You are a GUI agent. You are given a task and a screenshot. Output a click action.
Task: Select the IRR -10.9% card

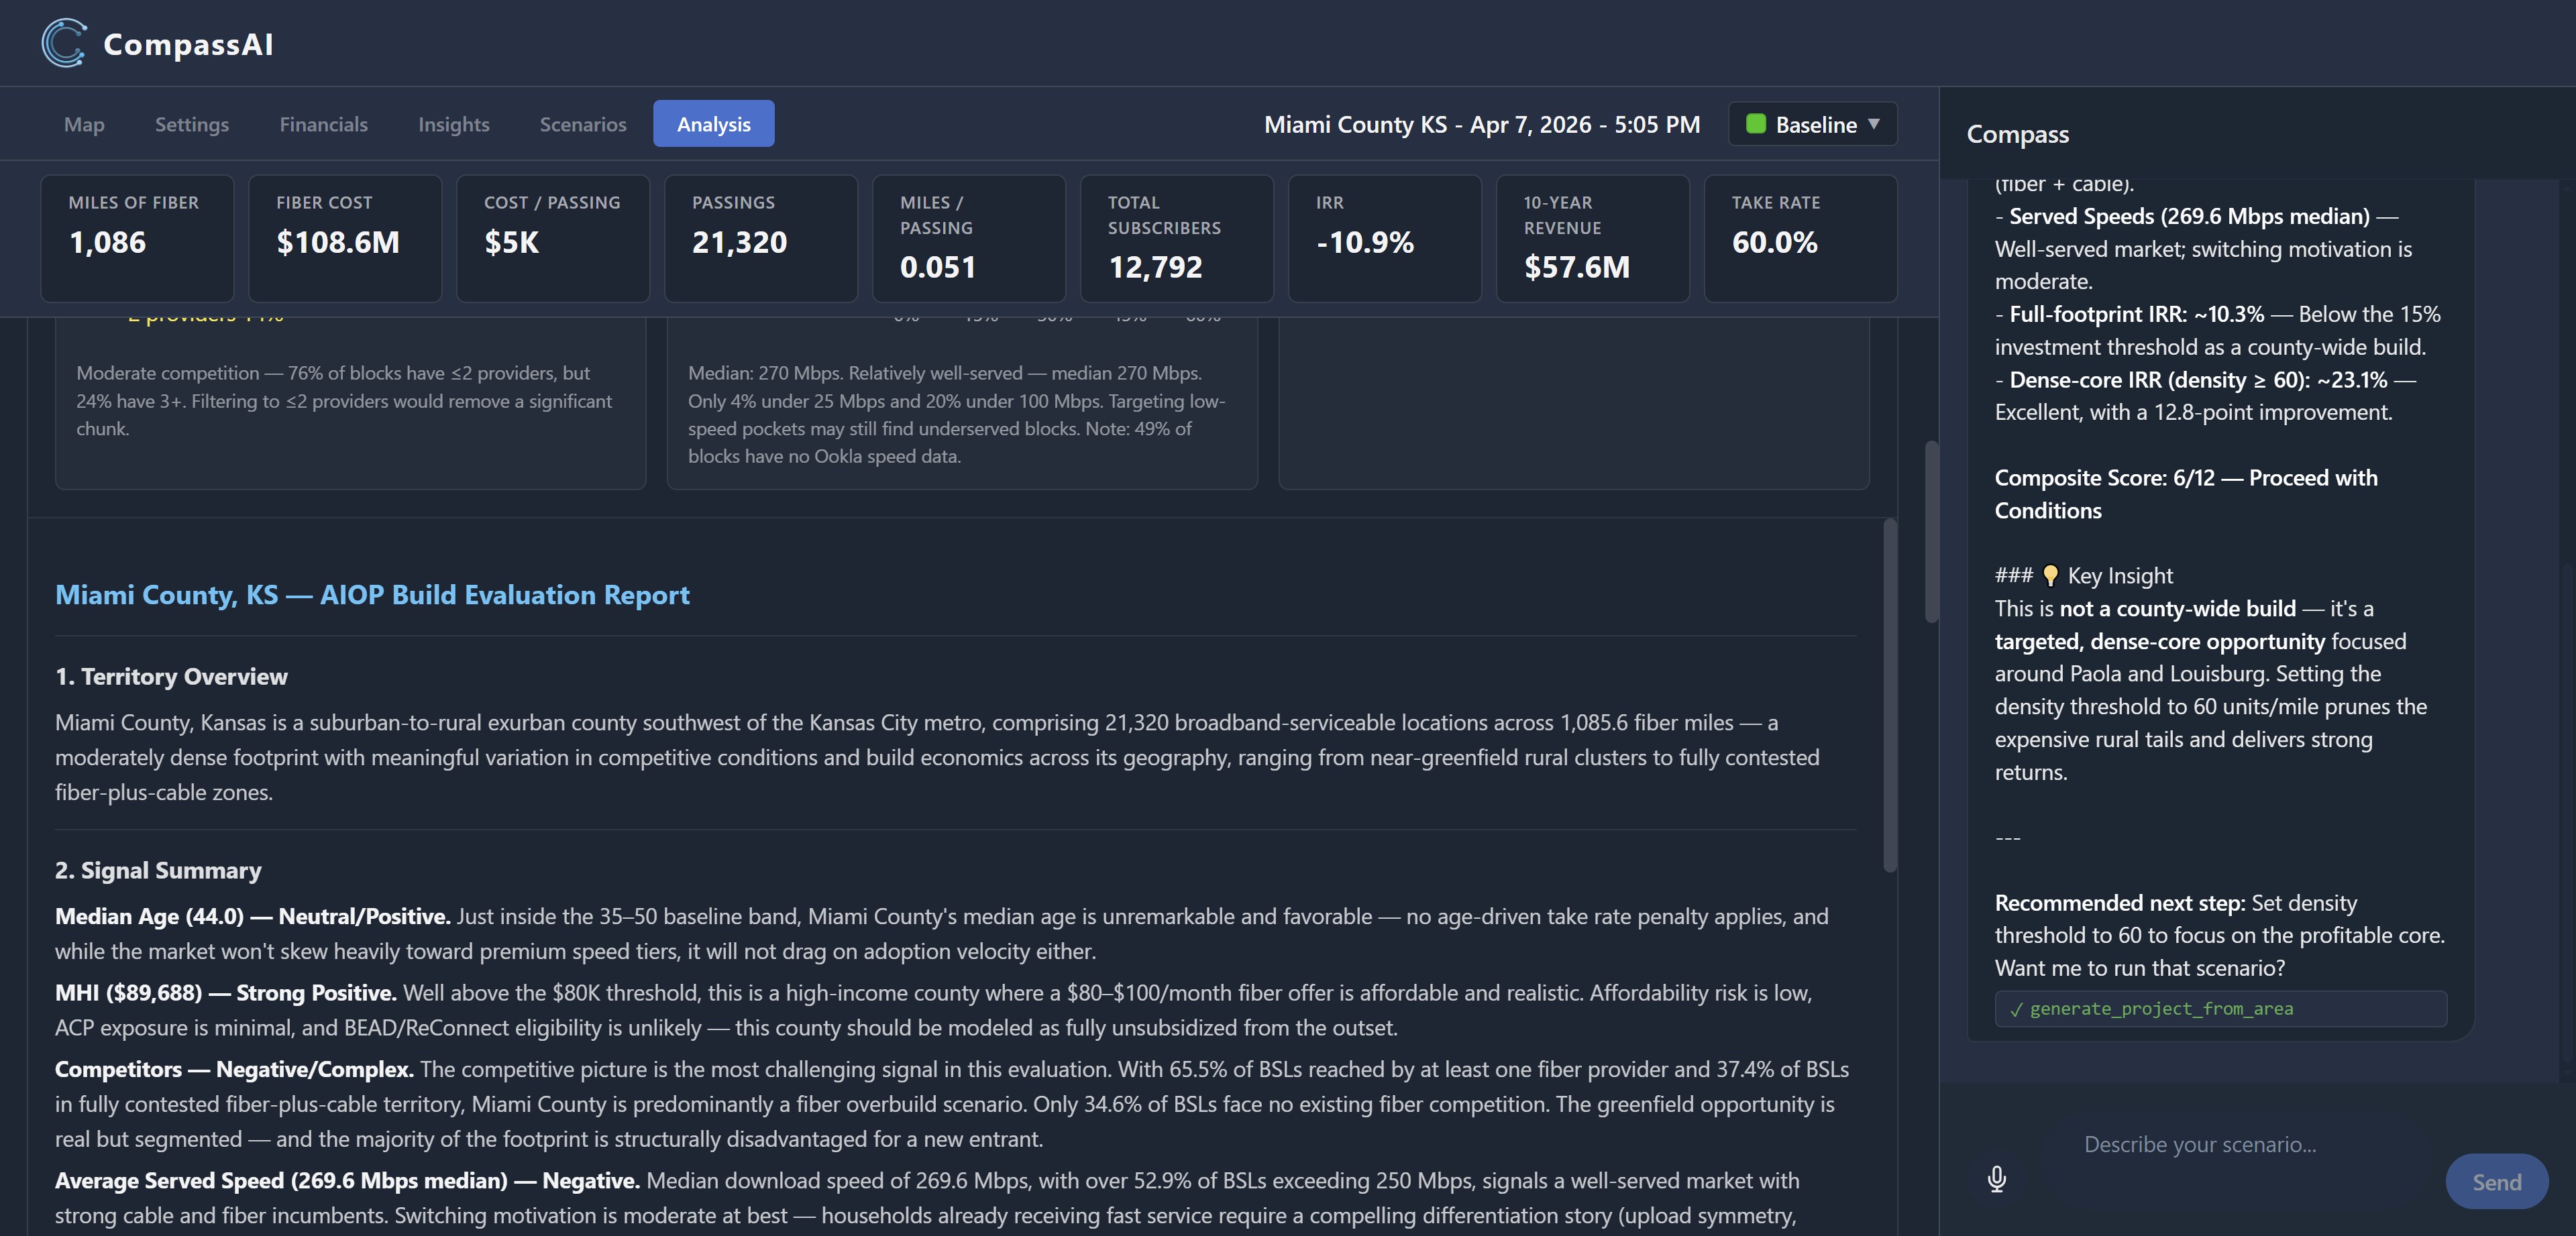point(1385,238)
